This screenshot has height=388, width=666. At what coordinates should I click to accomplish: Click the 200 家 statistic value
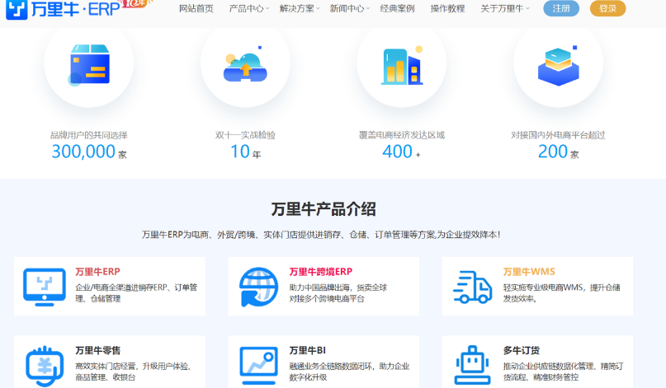(x=558, y=152)
